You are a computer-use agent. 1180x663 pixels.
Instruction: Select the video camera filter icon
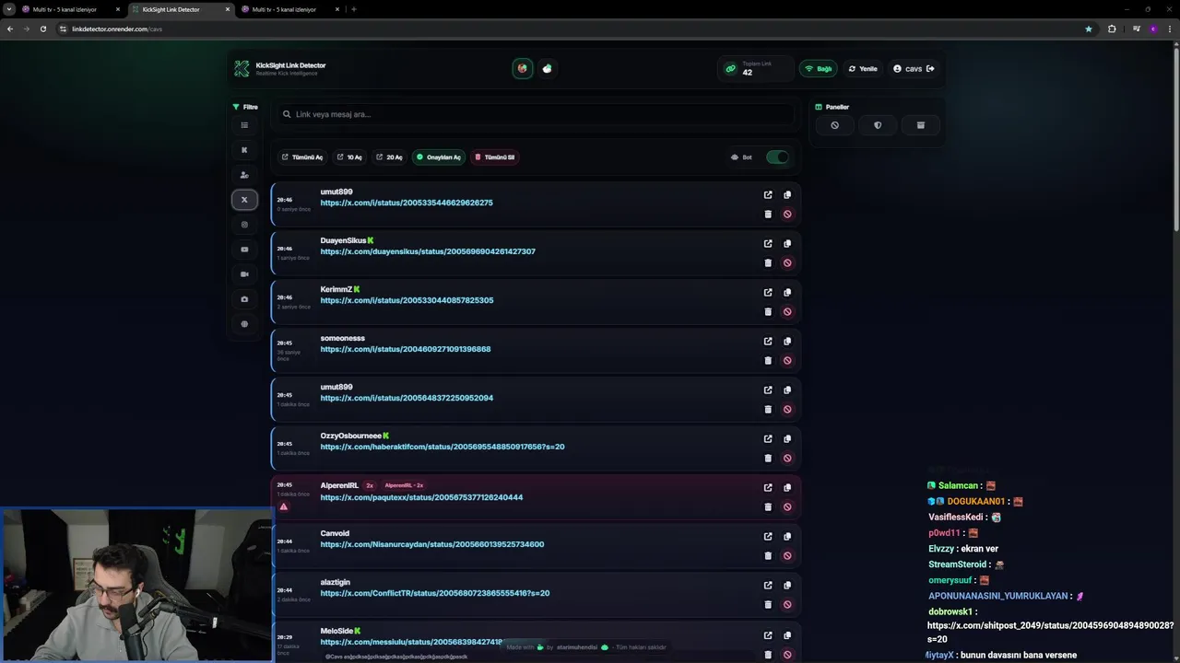click(x=244, y=274)
